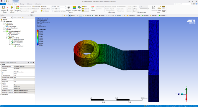
Task: Insert a Section Plane
Action: [x=45, y=9]
